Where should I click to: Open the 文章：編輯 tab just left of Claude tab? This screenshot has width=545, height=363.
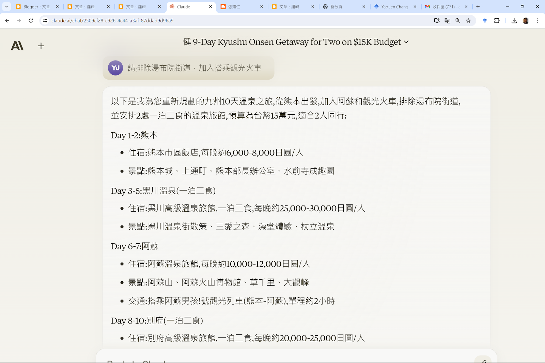click(x=140, y=6)
